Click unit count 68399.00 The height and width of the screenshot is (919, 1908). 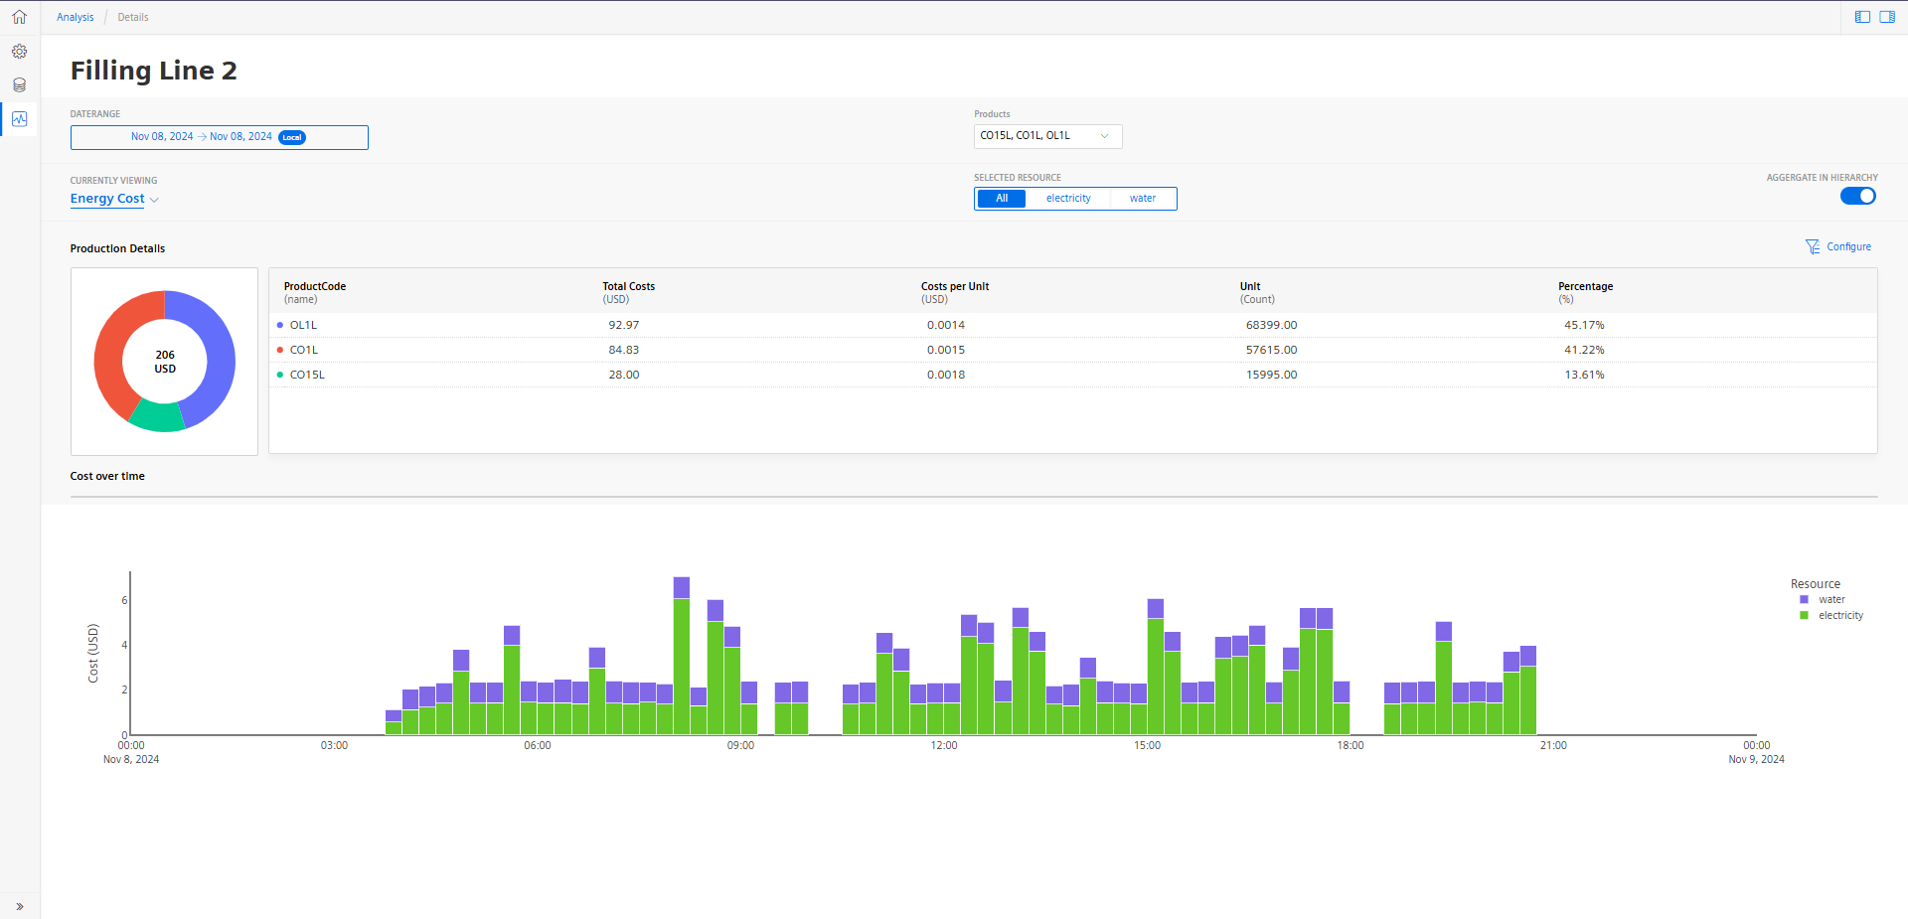point(1271,325)
